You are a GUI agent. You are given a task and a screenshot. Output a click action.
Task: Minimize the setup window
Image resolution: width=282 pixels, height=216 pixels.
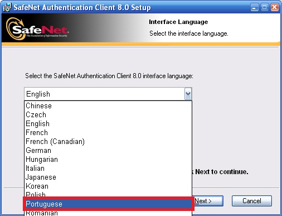click(254, 8)
